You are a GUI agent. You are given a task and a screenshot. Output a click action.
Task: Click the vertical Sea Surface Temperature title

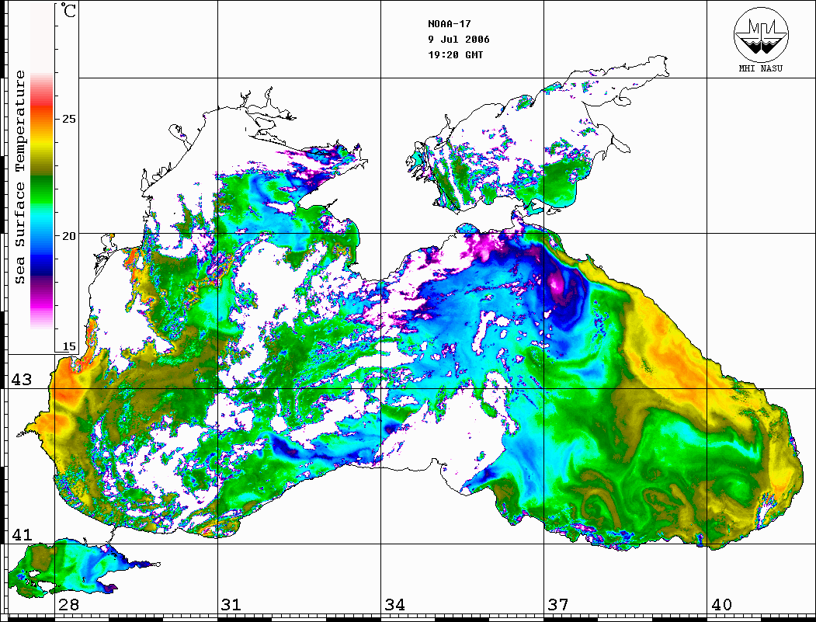pos(20,177)
